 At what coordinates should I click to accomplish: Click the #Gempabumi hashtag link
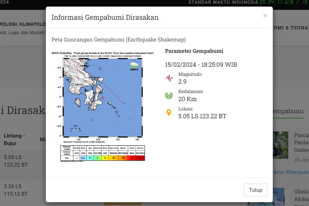297,172
